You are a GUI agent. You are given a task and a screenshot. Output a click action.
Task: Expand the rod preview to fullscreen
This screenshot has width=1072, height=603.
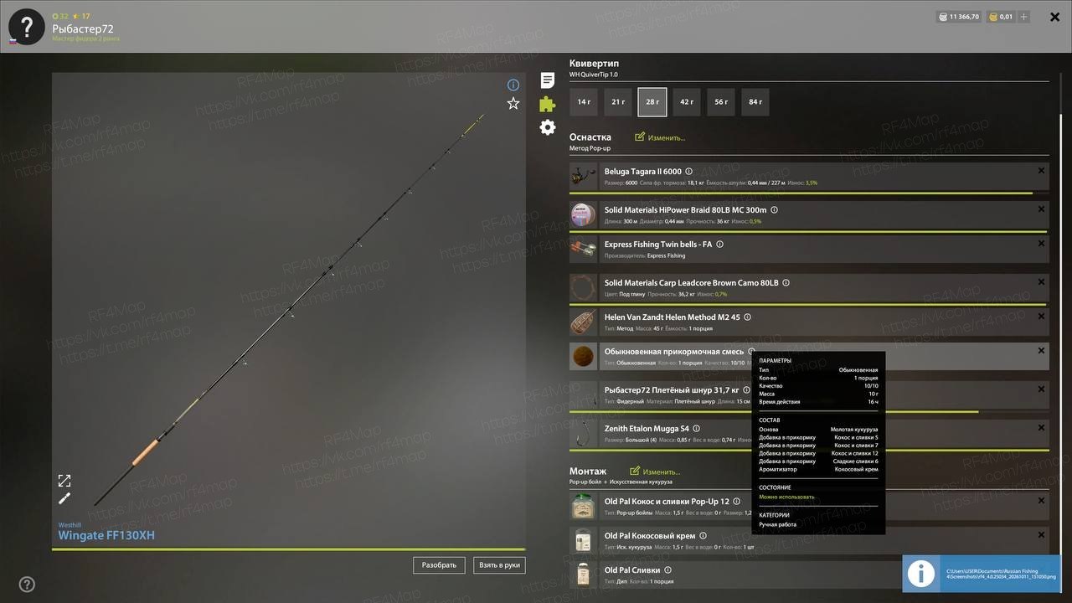click(x=64, y=481)
